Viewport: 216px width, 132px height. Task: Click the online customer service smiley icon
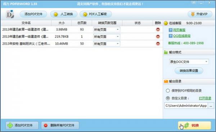(166, 23)
